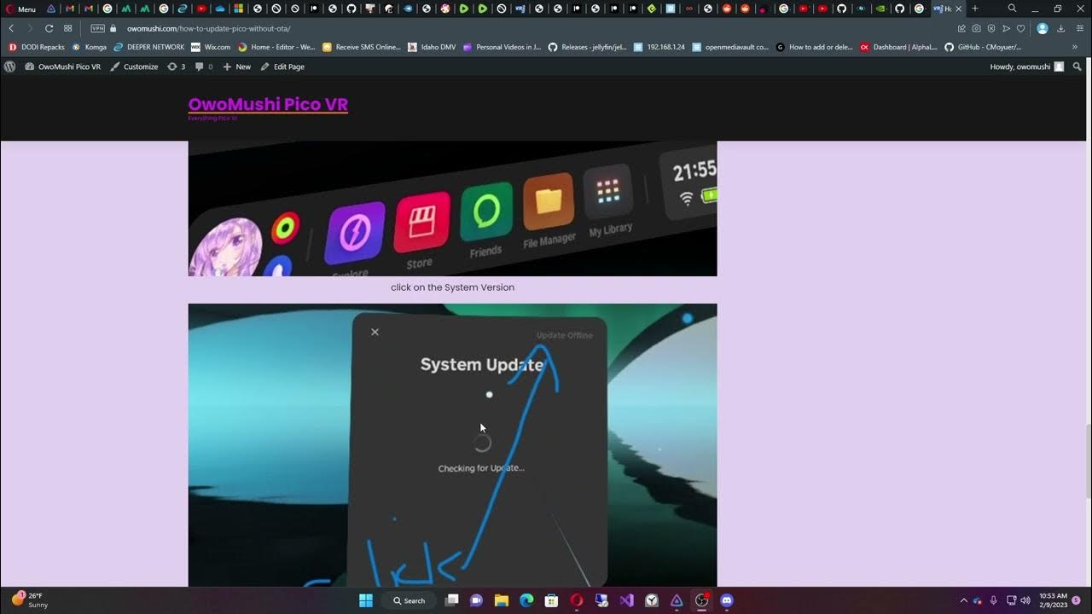
Task: Click the send-to-flow arrow icon
Action: click(x=1006, y=28)
